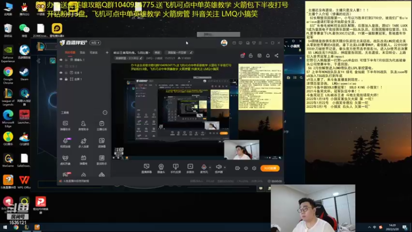412x232 pixels.
Task: Expand the system tray hidden icons chevron
Action: tap(369, 227)
